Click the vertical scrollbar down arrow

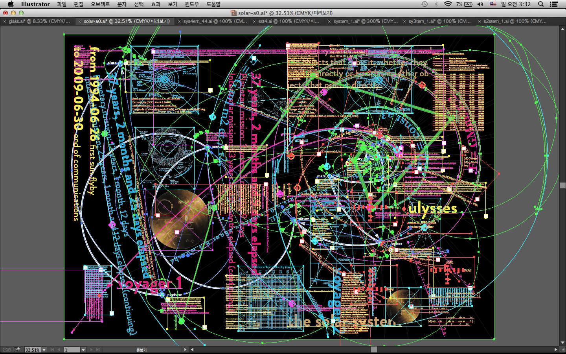(x=562, y=343)
